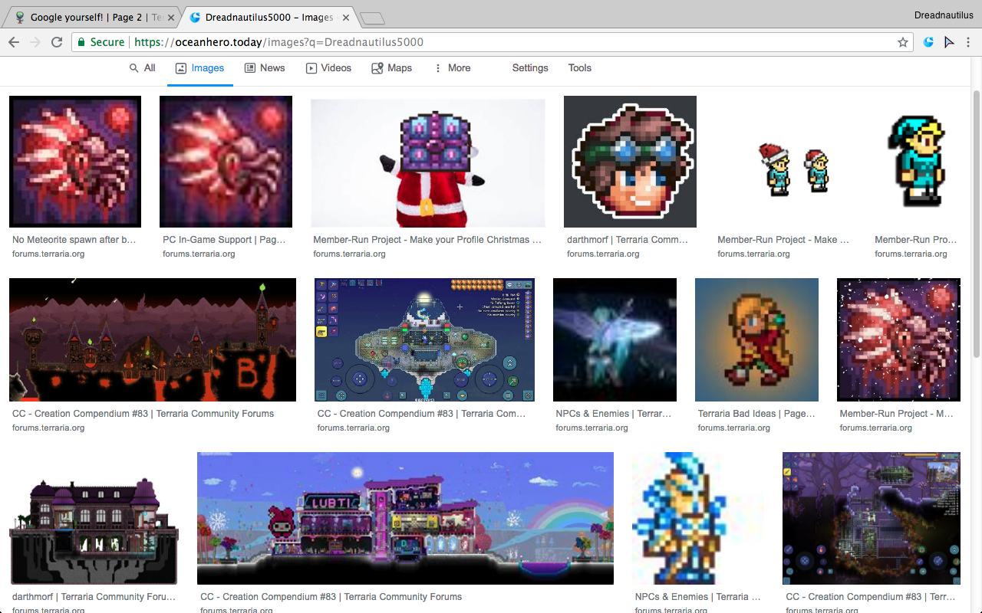Open the 'PC In-Game Support' Dreadnautilus thumbnail

point(226,162)
